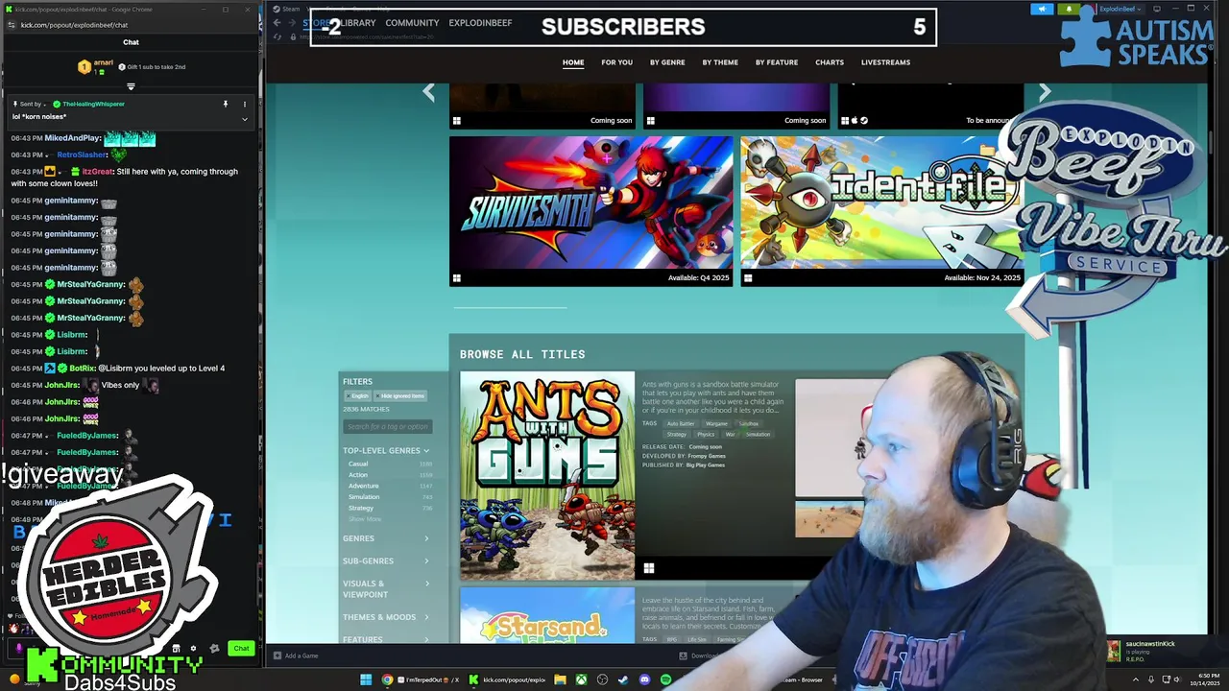This screenshot has height=691, width=1229.
Task: Filter by Adventure genre
Action: [x=363, y=486]
